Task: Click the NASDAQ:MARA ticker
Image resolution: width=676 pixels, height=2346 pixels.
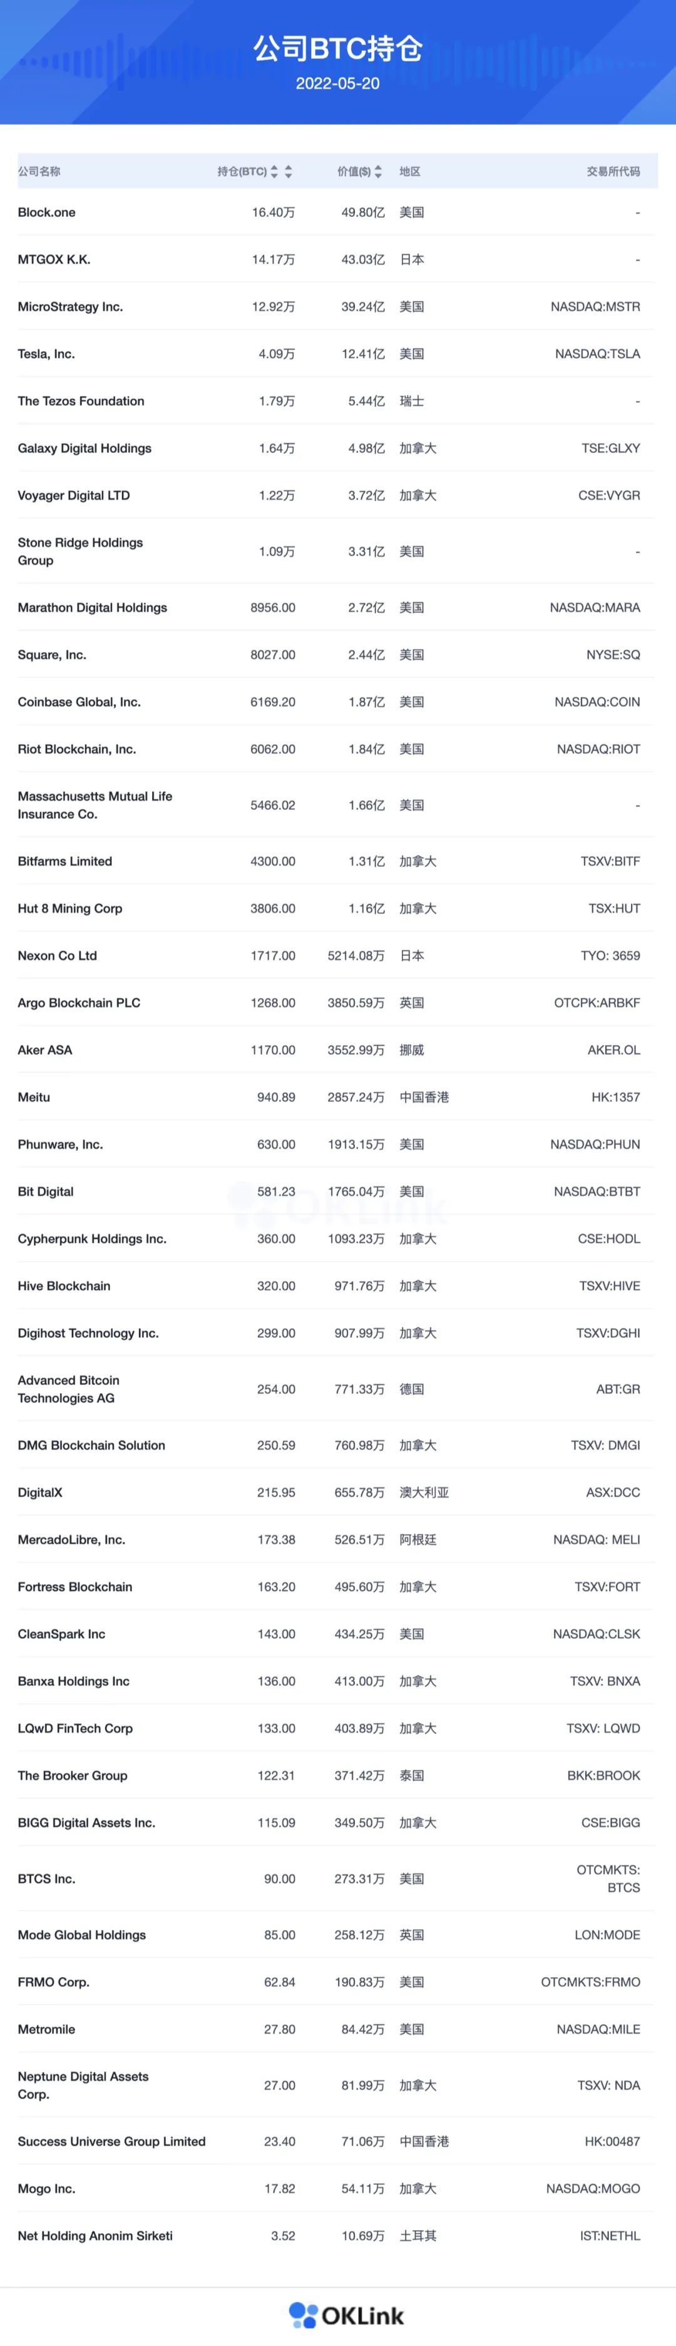Action: pyautogui.click(x=594, y=608)
